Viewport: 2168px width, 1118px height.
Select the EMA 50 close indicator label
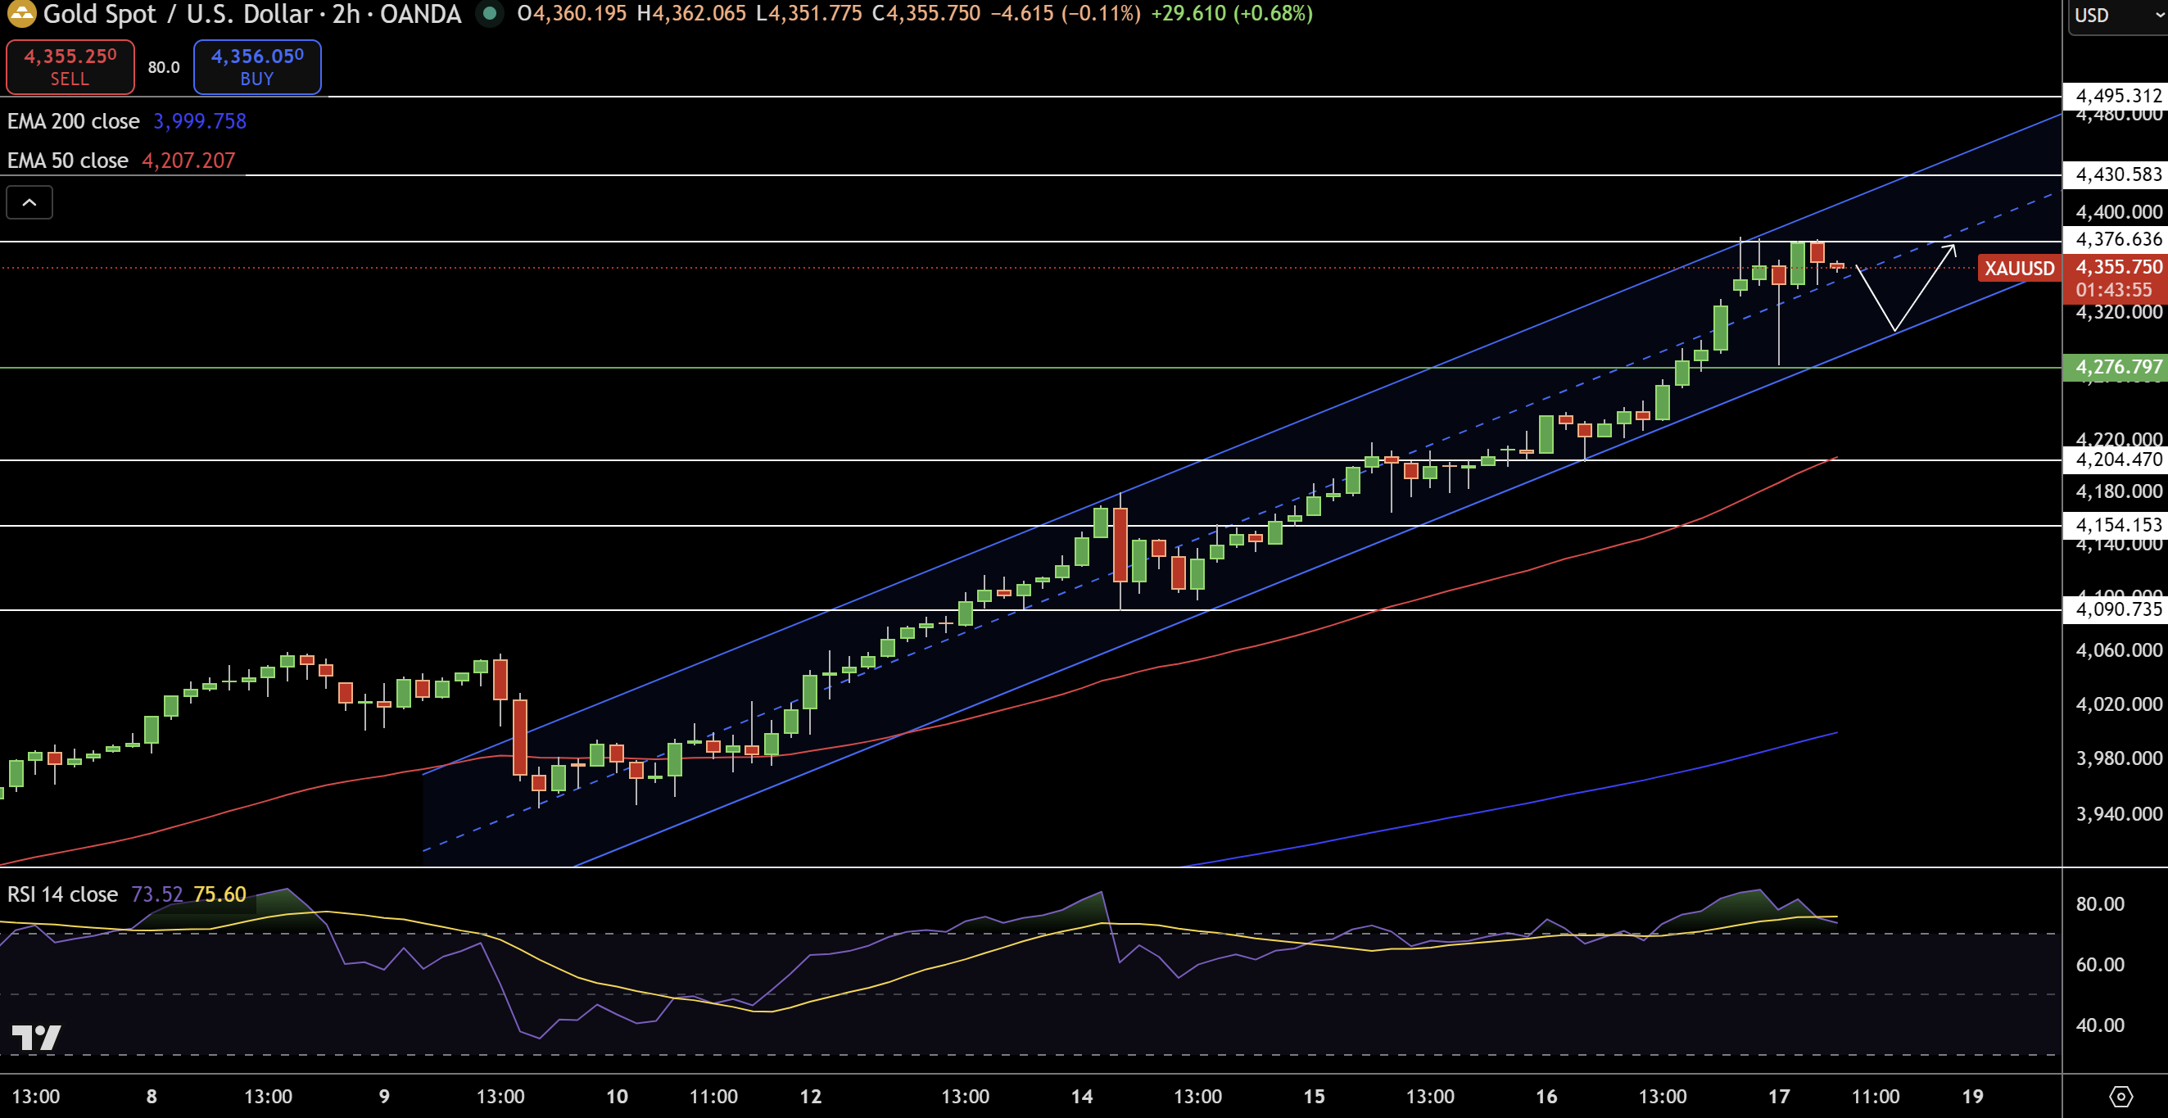click(67, 161)
